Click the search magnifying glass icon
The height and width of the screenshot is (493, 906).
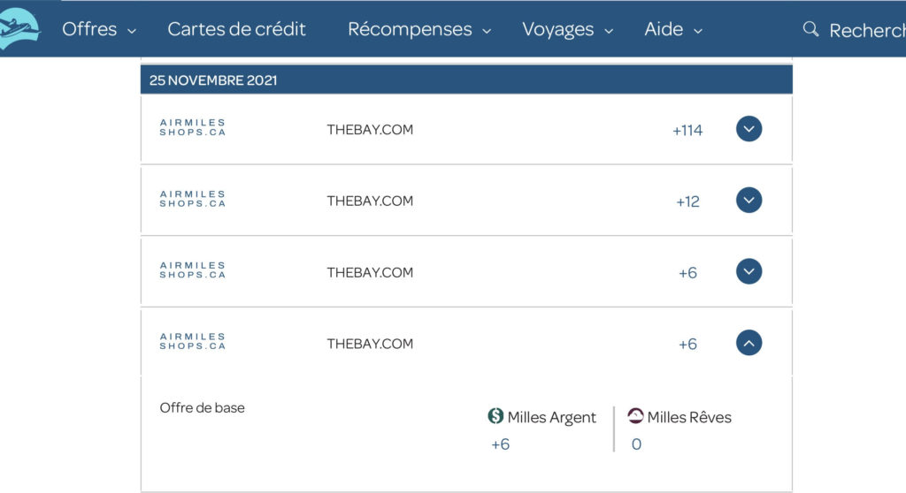coord(810,30)
